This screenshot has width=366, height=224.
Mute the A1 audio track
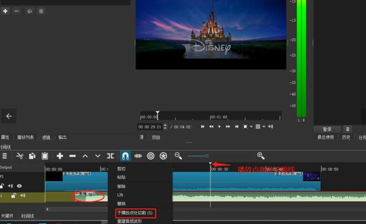coord(23,195)
